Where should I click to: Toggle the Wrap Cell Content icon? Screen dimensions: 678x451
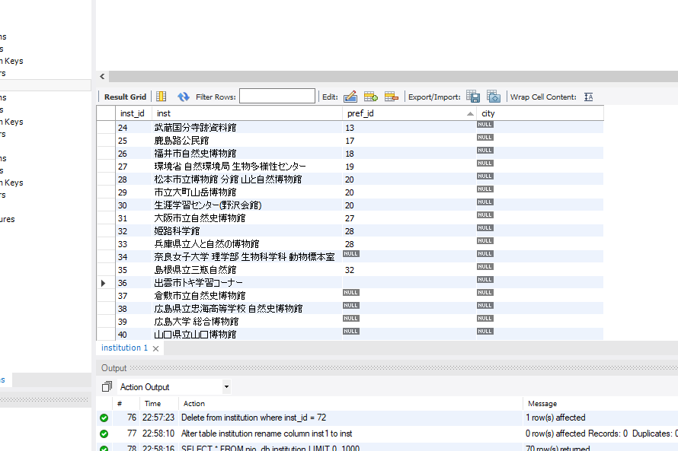click(x=589, y=97)
